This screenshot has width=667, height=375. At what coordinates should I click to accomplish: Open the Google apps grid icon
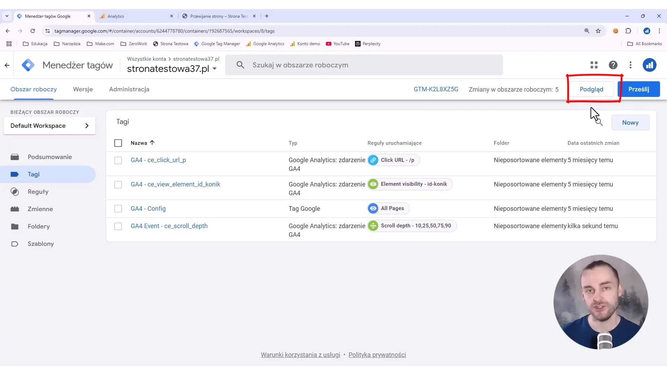(x=594, y=65)
